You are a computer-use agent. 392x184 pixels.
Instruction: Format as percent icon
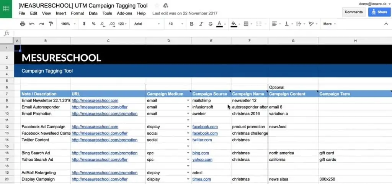pos(93,24)
